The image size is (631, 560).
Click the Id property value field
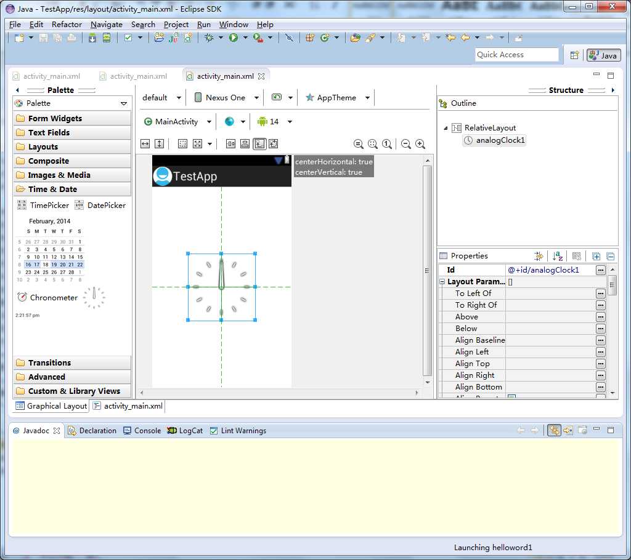click(550, 270)
